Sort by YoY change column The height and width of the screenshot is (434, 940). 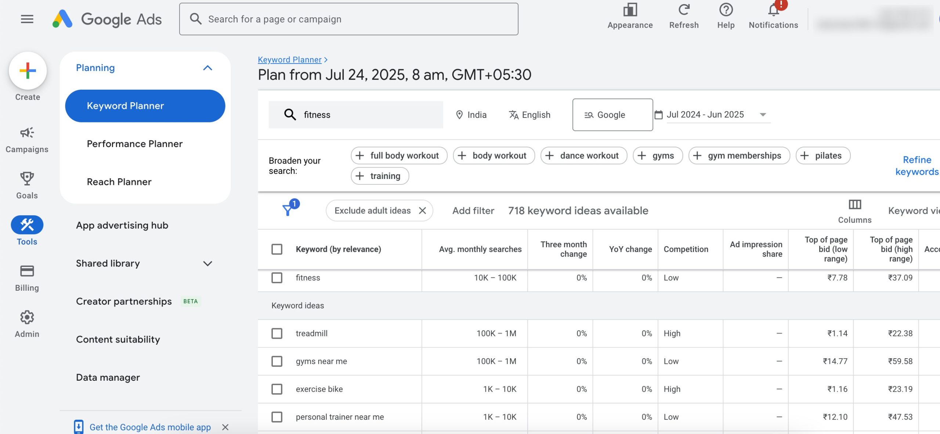(x=630, y=249)
